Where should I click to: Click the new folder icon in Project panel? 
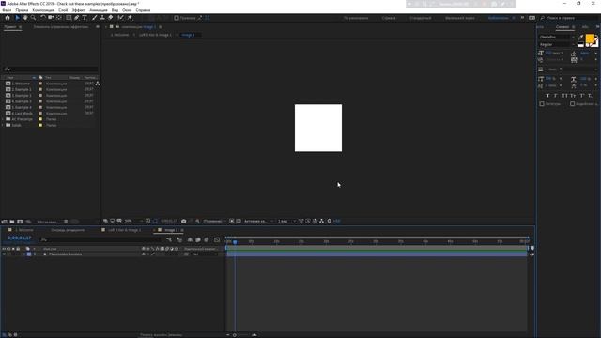click(12, 222)
